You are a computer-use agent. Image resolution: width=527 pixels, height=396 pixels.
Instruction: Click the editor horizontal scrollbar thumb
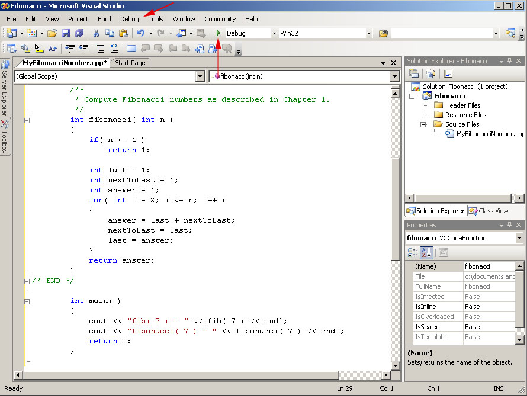(182, 375)
